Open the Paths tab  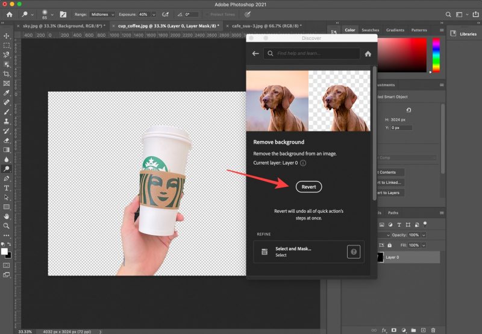click(393, 213)
